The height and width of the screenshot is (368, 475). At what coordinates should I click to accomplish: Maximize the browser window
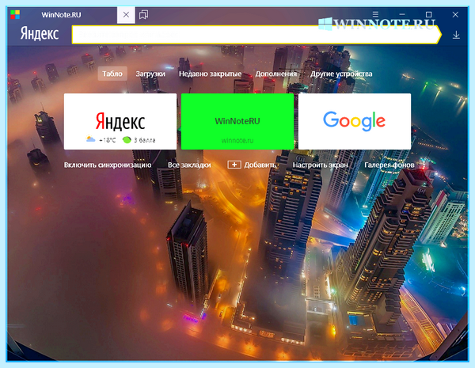(x=428, y=14)
